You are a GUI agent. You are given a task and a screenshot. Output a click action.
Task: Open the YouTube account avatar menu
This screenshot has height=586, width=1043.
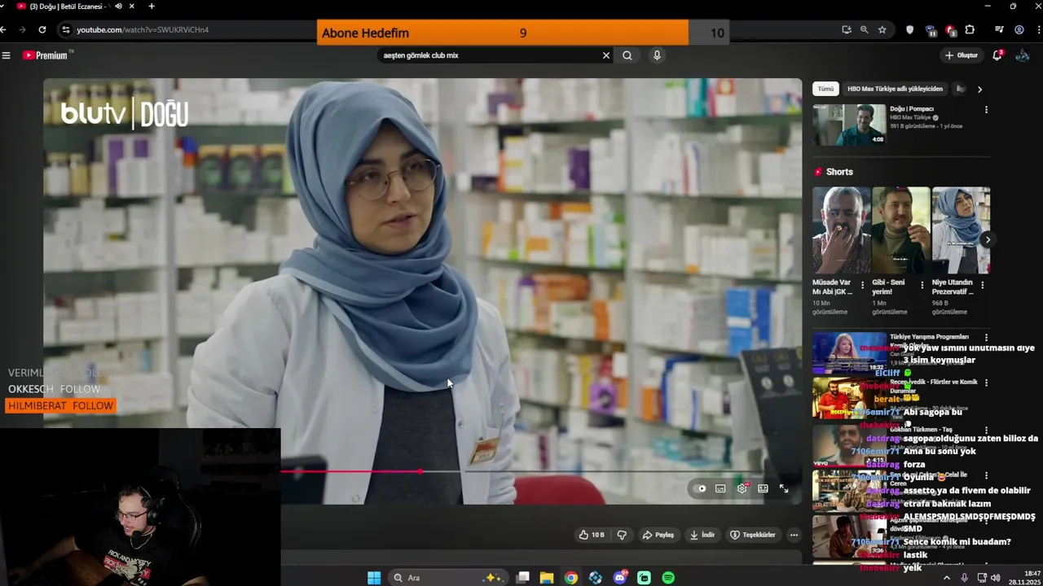[1023, 55]
